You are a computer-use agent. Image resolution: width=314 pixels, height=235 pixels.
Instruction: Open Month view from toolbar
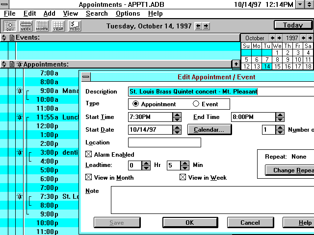click(42, 25)
